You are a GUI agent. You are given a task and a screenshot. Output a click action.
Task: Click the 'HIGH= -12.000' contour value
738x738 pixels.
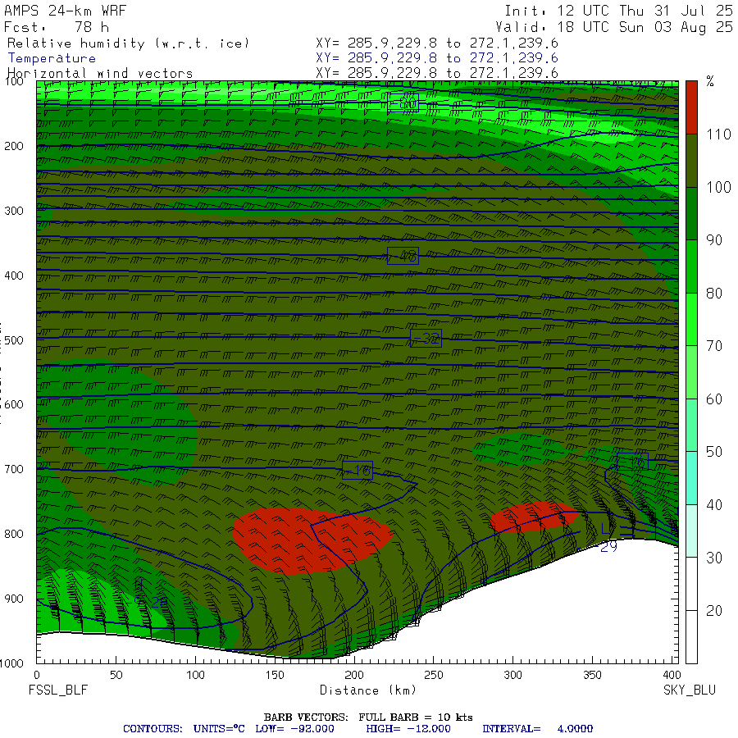[408, 729]
